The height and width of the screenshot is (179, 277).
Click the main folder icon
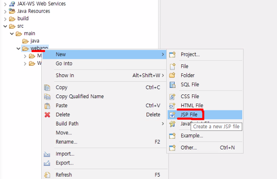(19, 33)
